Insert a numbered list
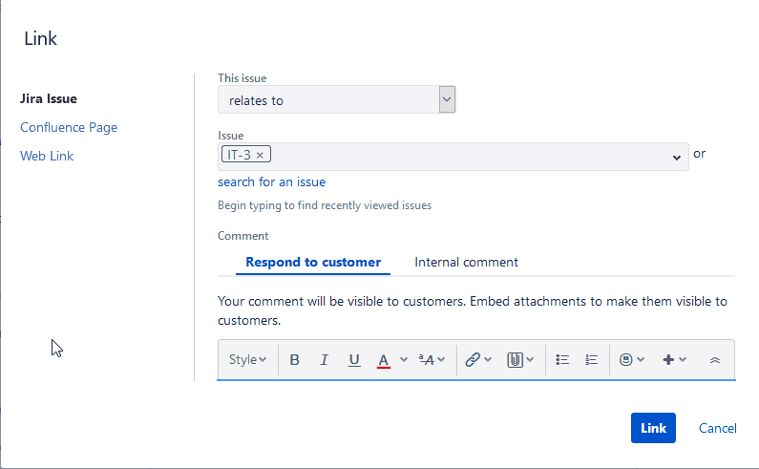 pyautogui.click(x=591, y=360)
